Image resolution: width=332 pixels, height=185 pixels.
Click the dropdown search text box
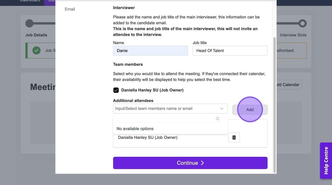[166, 119]
